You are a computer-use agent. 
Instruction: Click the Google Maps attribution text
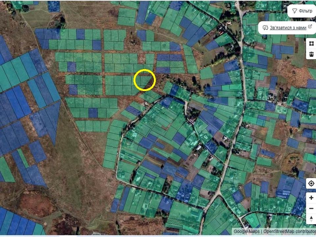point(247,231)
